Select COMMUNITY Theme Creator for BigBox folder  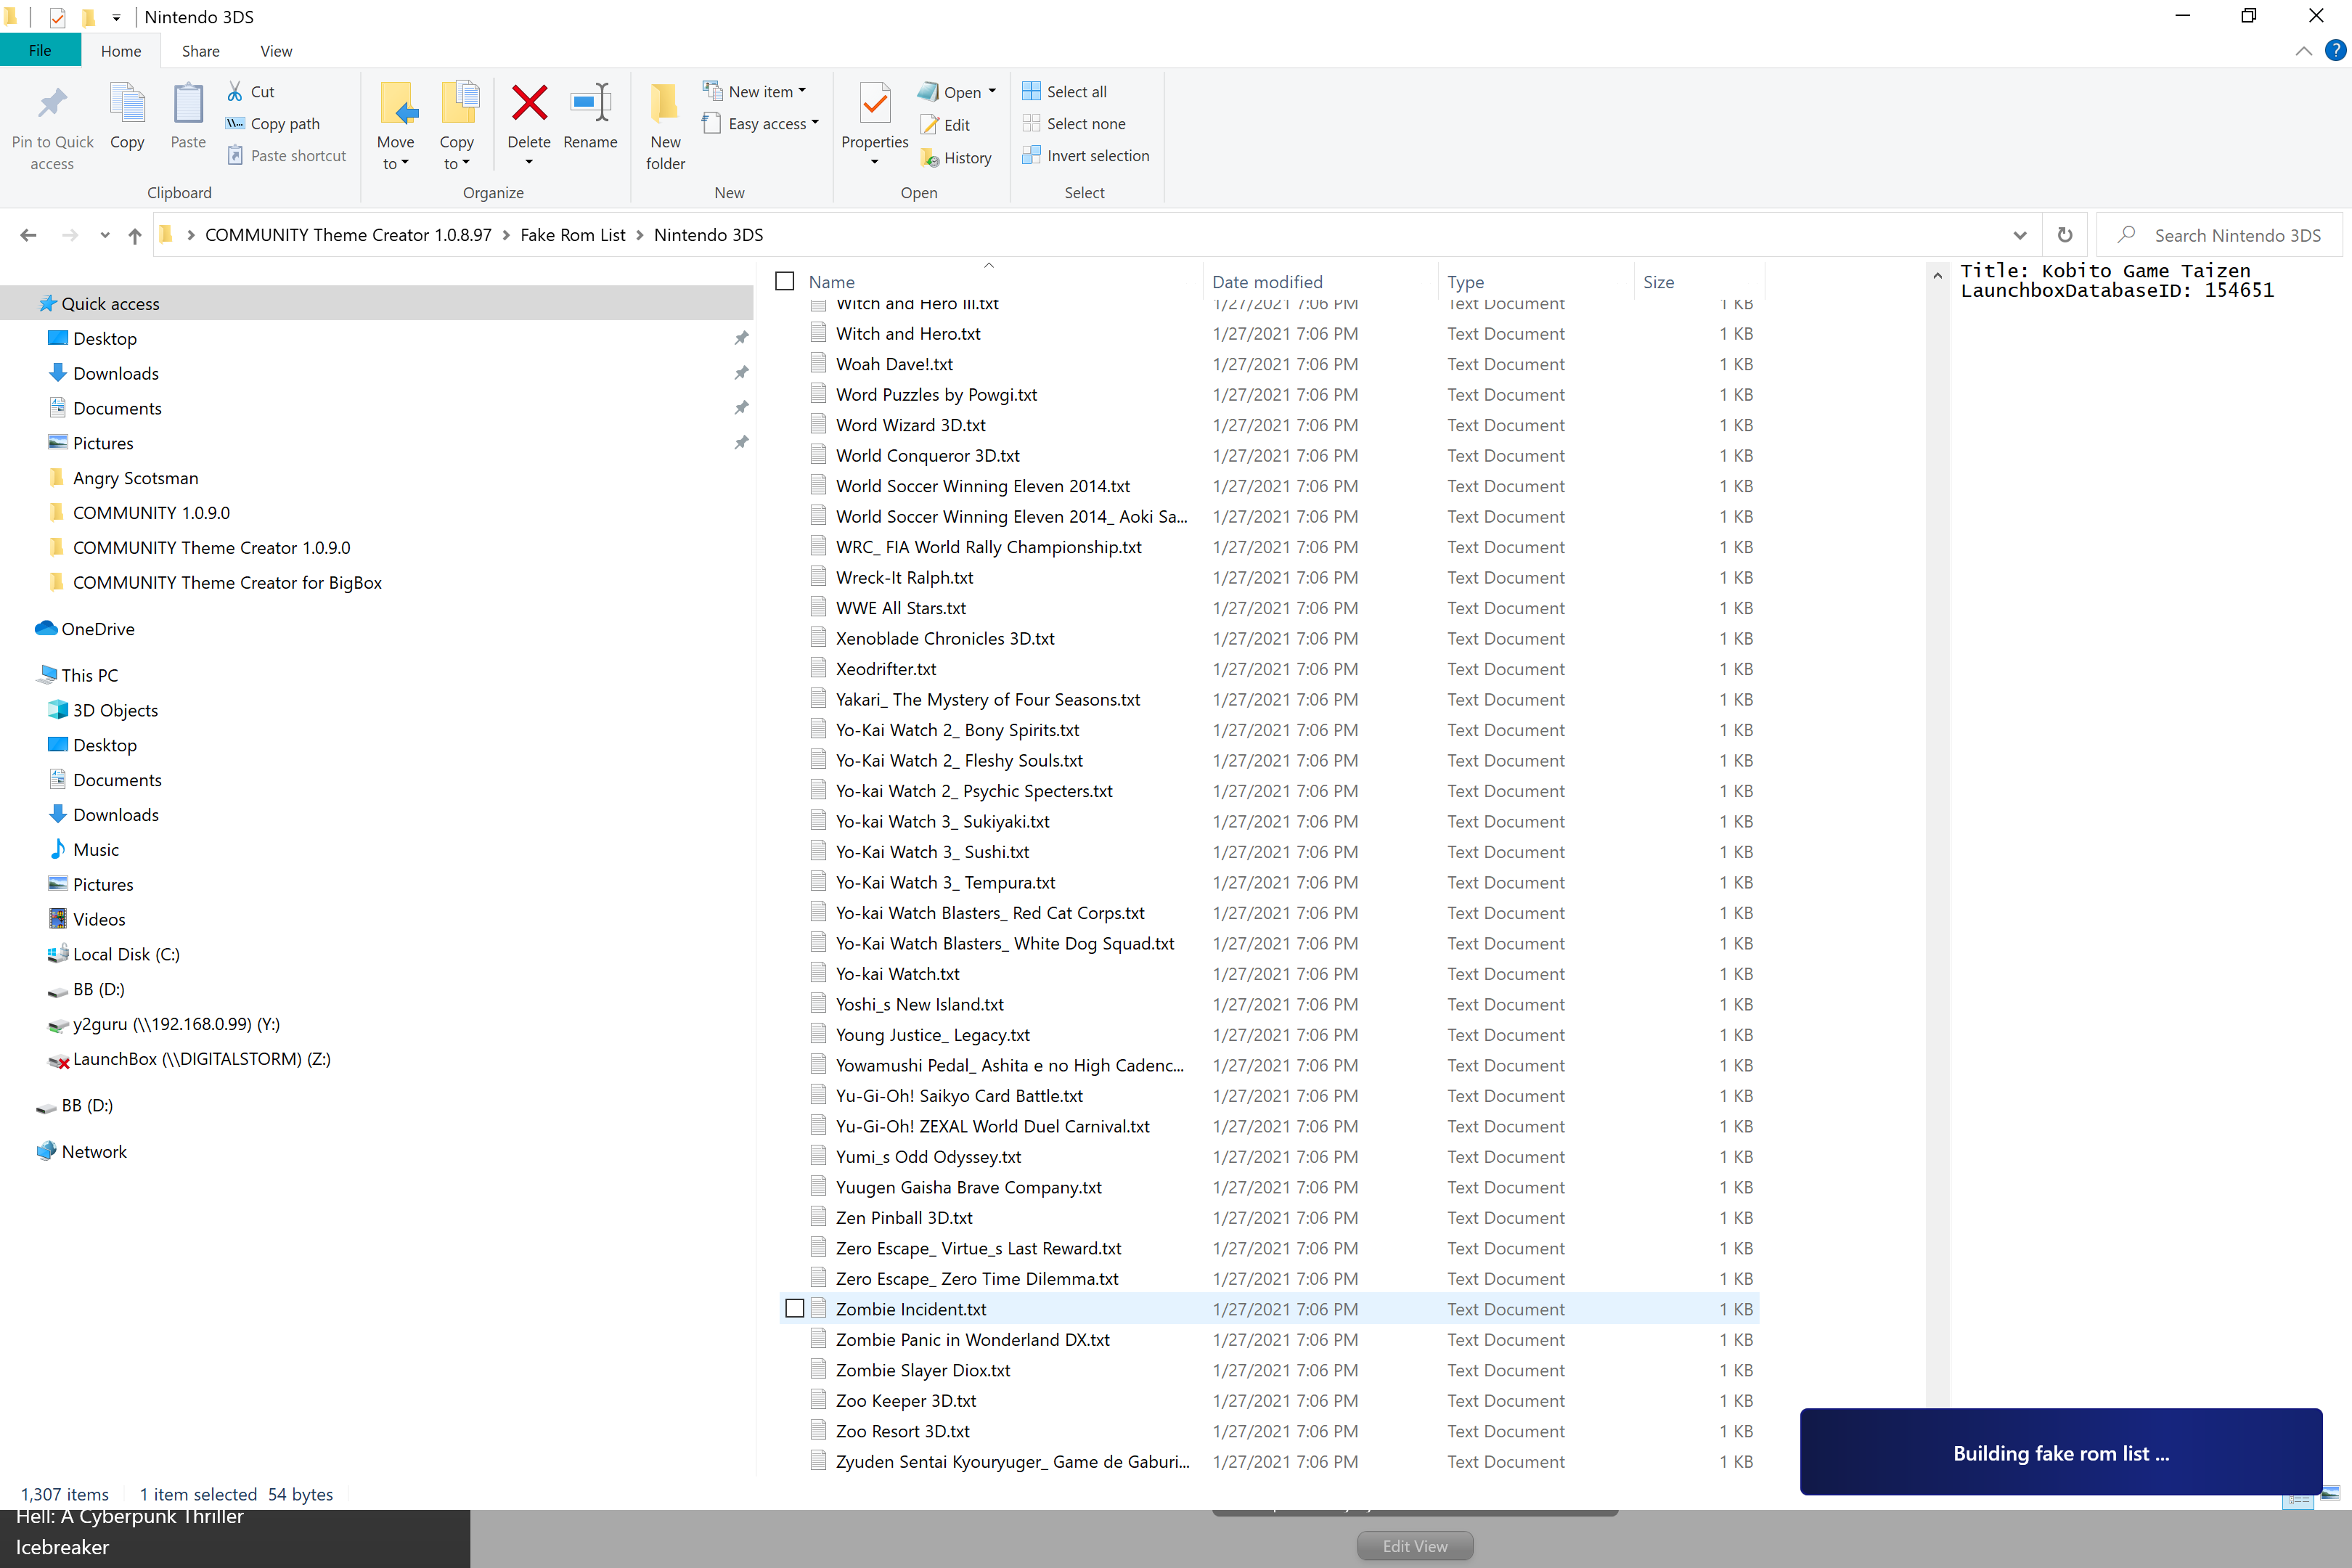tap(226, 582)
